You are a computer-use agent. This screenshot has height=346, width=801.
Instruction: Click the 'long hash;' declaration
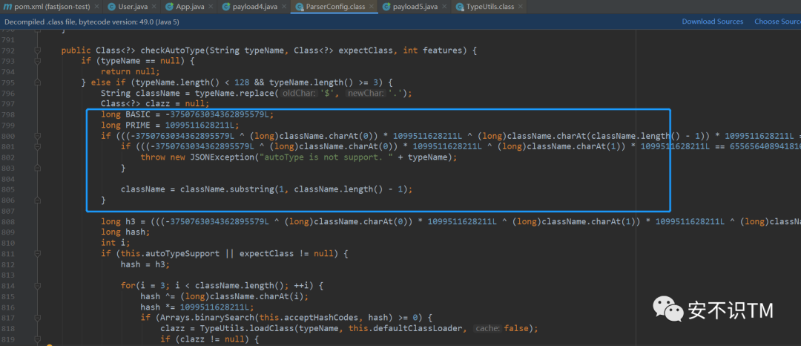coord(125,232)
